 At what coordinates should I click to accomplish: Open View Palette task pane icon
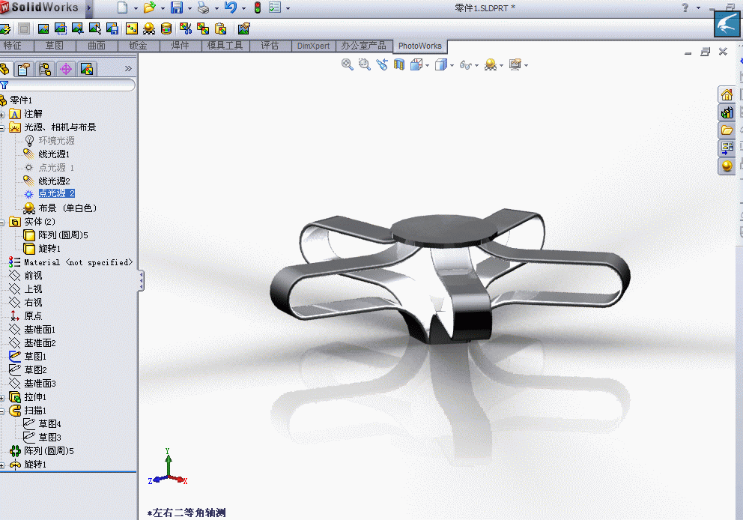[727, 148]
